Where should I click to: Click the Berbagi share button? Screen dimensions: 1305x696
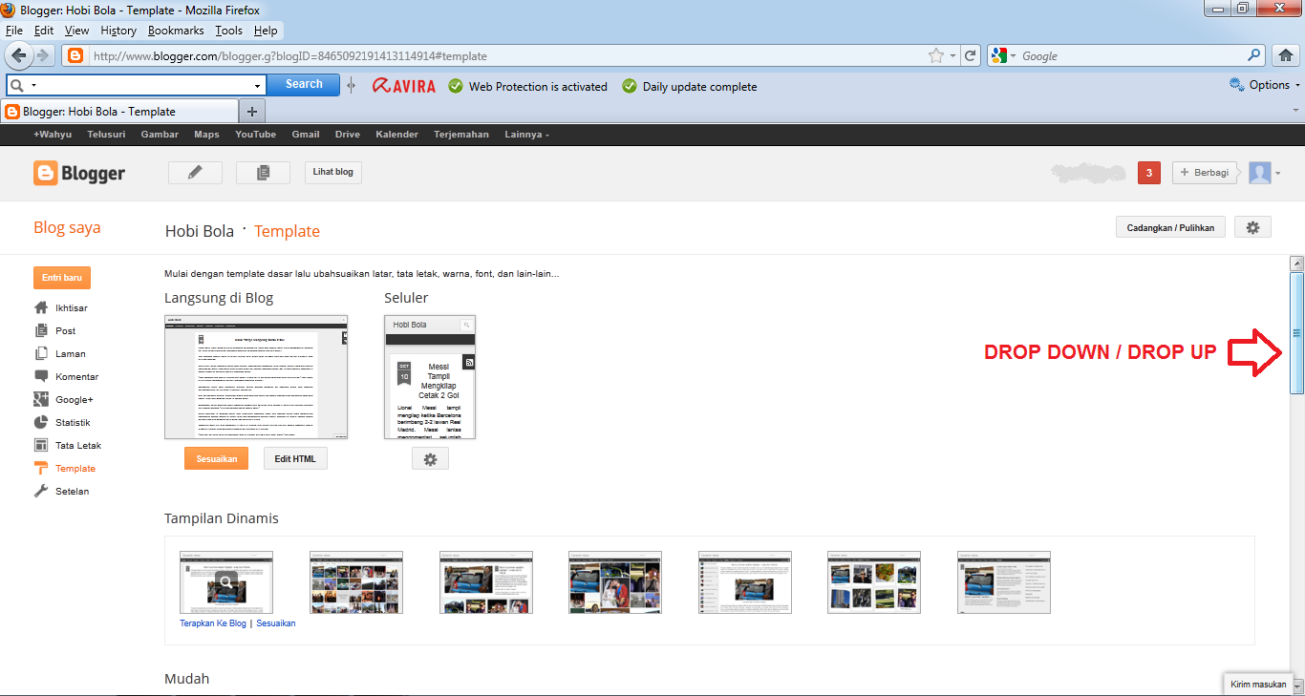1205,173
